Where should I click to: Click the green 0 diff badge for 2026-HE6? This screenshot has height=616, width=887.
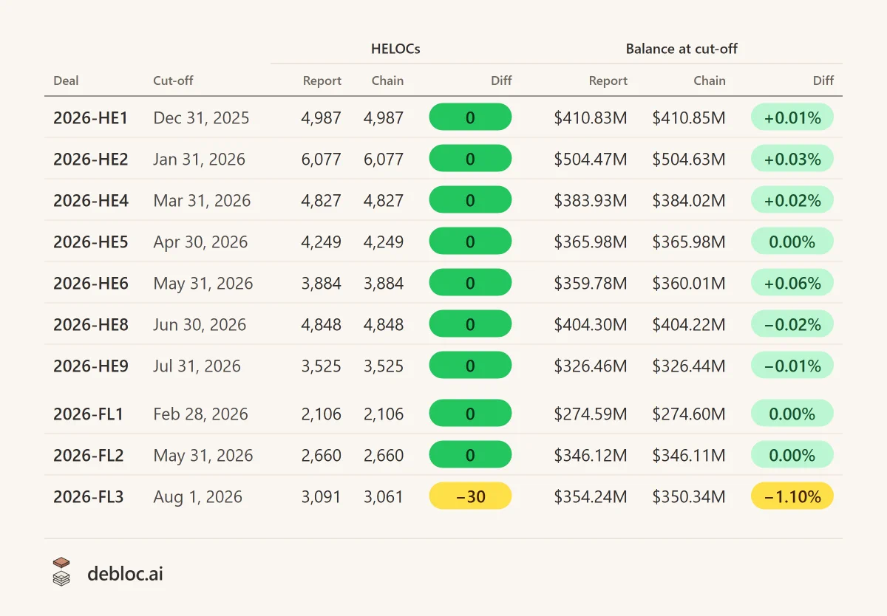pos(470,283)
